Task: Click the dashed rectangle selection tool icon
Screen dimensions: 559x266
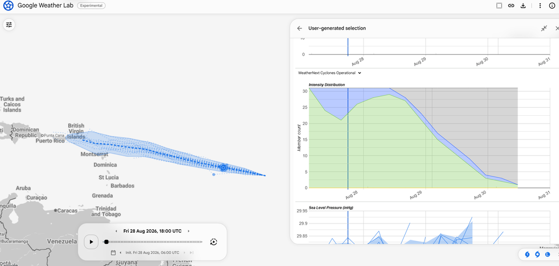Action: (499, 5)
